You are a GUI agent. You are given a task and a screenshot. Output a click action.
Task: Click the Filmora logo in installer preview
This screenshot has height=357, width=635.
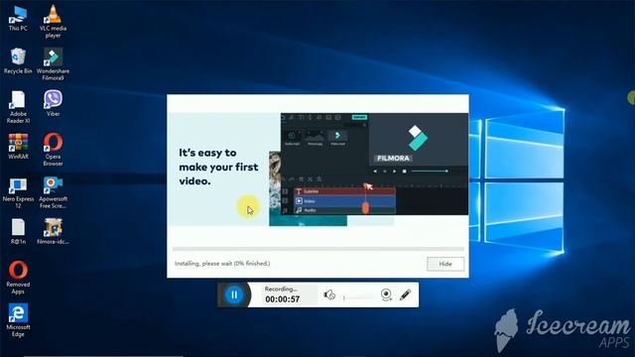point(418,138)
